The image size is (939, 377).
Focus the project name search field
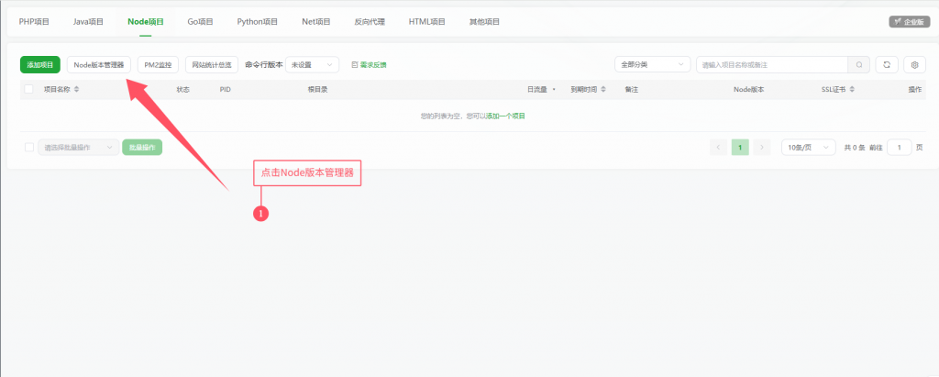(x=770, y=64)
